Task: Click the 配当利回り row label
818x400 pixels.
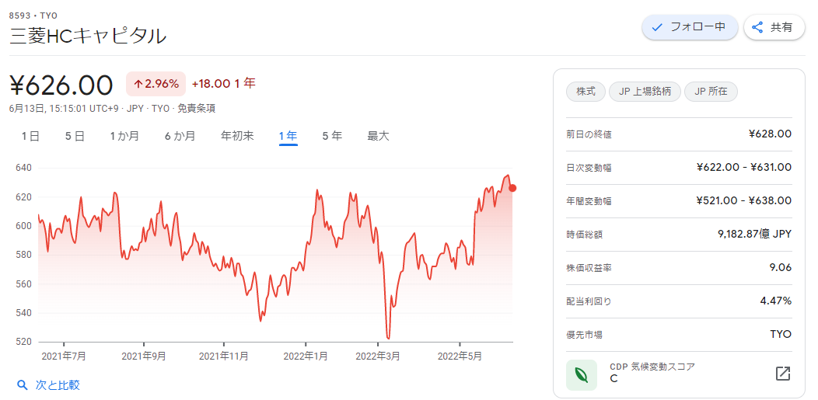Action: coord(589,301)
